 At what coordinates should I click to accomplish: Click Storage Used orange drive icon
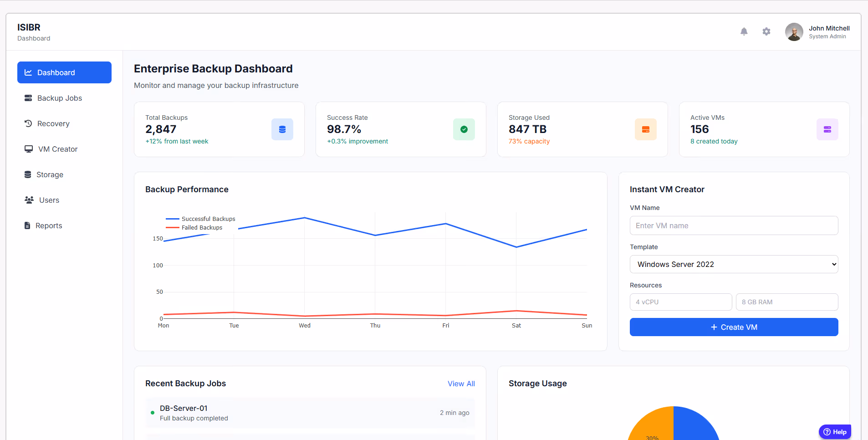[646, 129]
